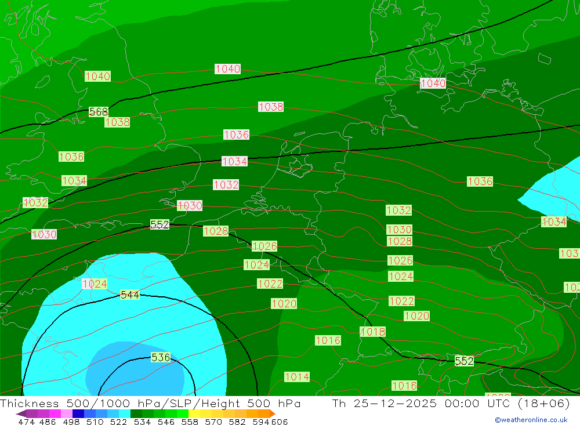
Task: Click the 522 value under the colorbar
Action: point(118,422)
